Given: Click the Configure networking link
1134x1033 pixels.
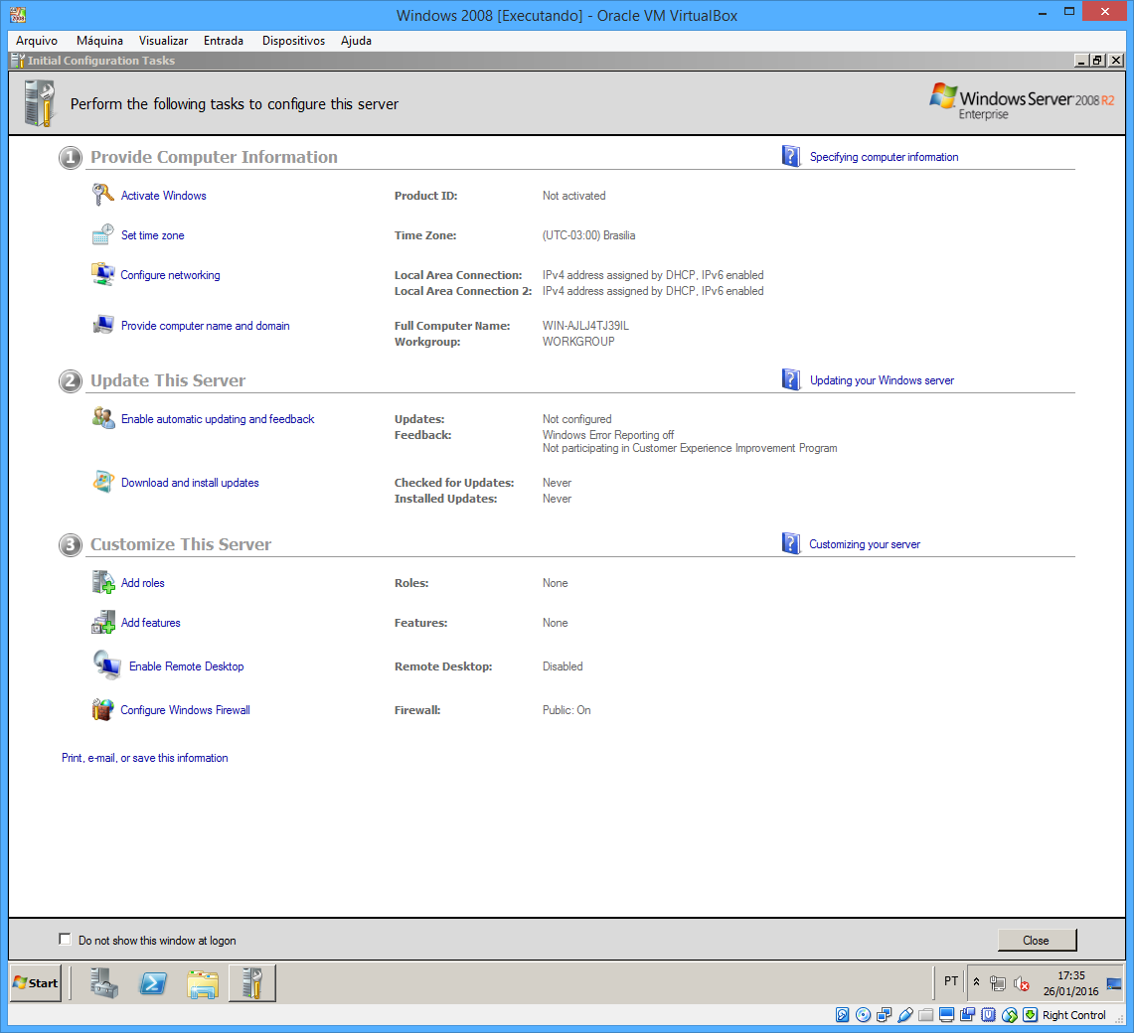Looking at the screenshot, I should click(x=170, y=275).
